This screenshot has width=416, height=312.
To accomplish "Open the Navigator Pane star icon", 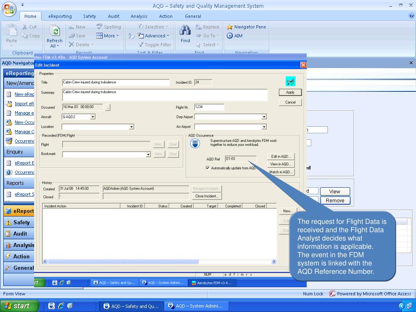I will [x=230, y=27].
